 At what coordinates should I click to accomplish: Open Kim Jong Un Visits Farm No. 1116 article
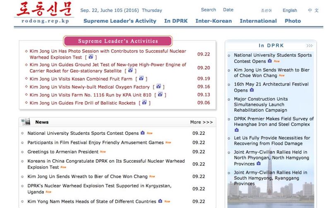coord(90,95)
